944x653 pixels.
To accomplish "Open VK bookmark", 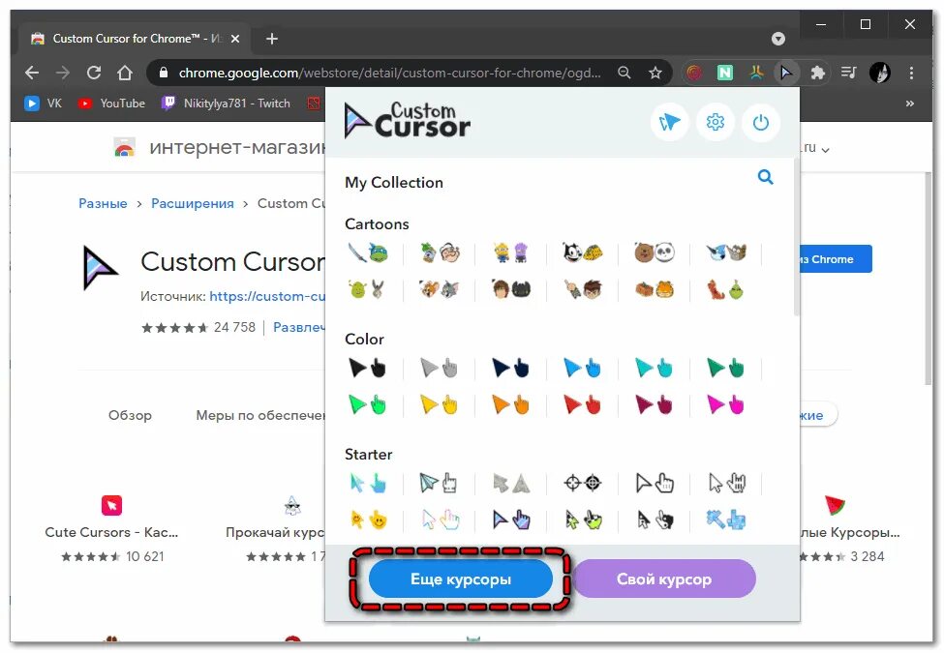I will (x=44, y=104).
